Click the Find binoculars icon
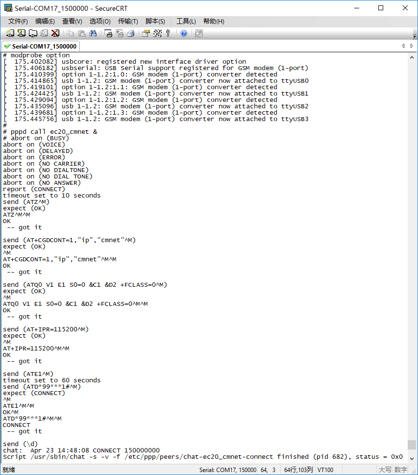Screen dimensions: 418x475 pyautogui.click(x=93, y=33)
